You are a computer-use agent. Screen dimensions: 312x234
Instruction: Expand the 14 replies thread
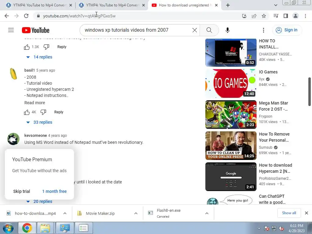(39, 57)
